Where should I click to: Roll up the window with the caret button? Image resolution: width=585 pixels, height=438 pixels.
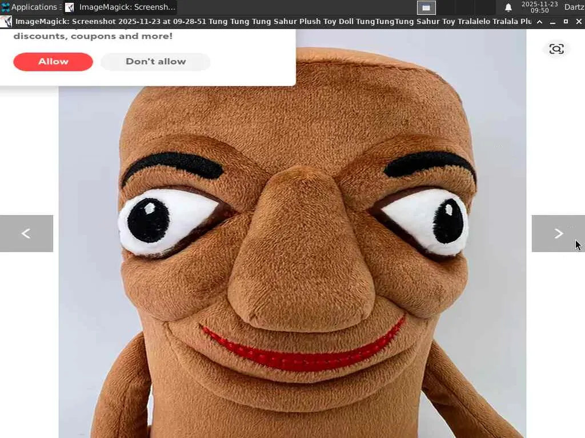click(539, 22)
